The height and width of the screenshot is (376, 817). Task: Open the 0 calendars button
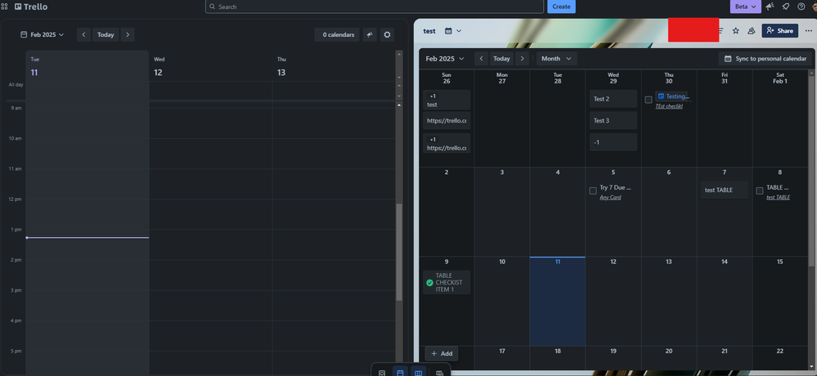click(337, 34)
